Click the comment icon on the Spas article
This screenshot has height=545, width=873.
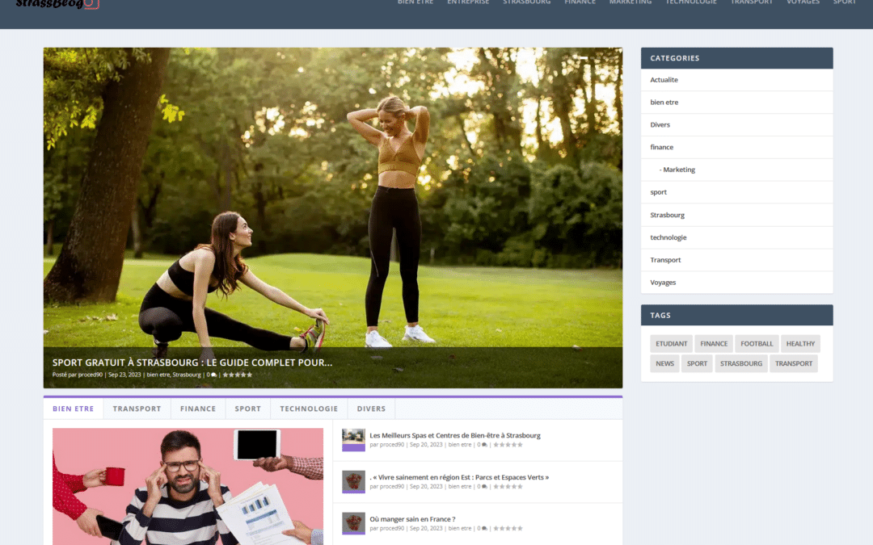483,445
